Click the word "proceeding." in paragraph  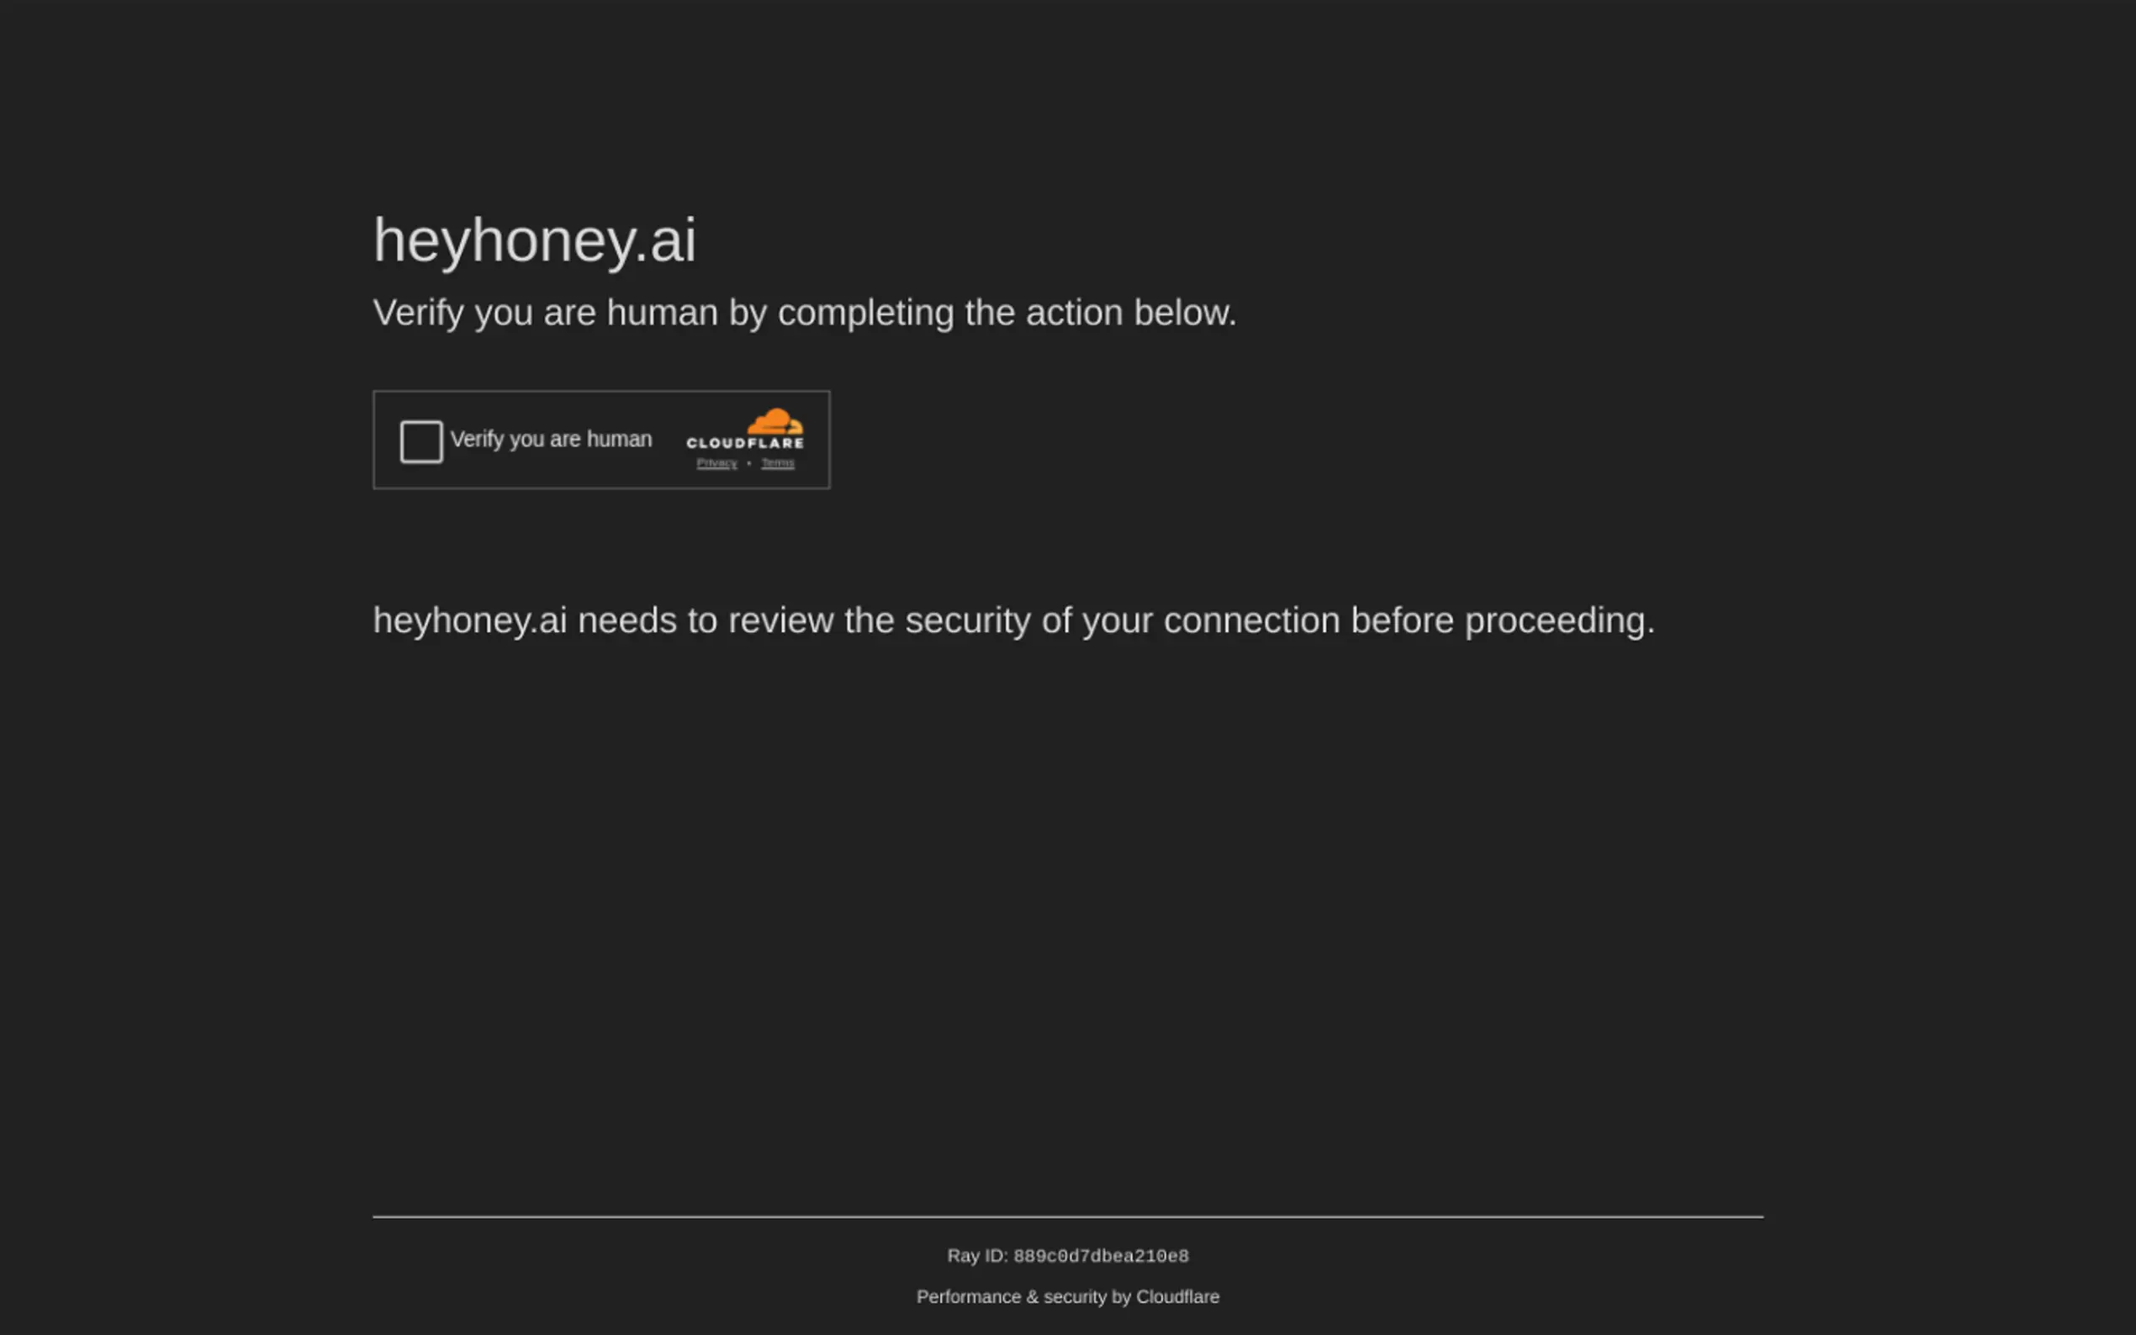[x=1559, y=620]
